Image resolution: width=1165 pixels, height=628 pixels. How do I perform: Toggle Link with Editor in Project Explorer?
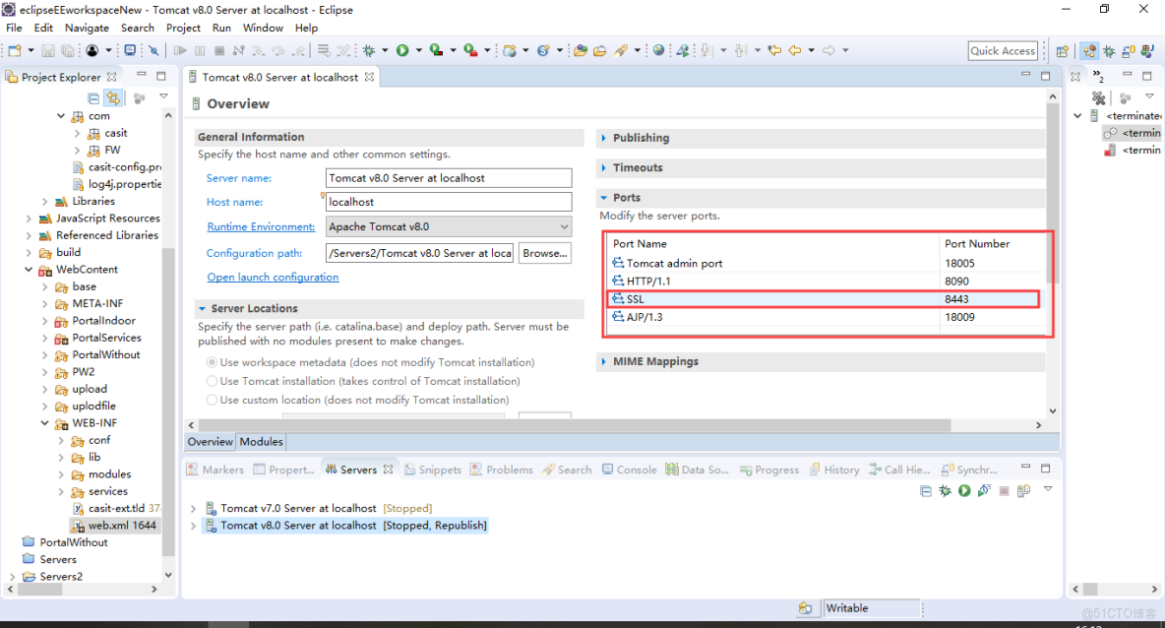113,98
